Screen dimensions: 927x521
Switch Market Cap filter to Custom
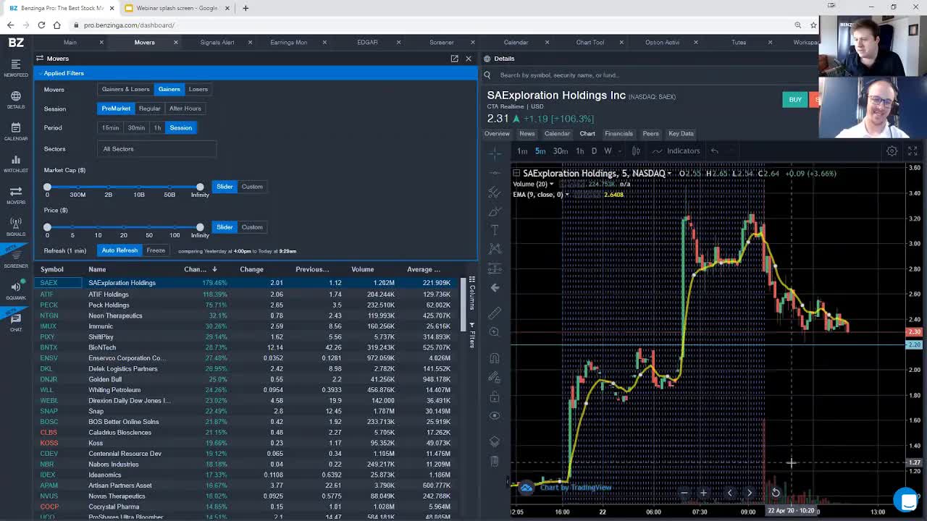pyautogui.click(x=252, y=187)
